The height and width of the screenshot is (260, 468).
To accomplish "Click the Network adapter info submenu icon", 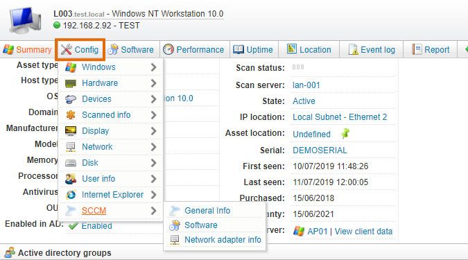I will pos(175,240).
